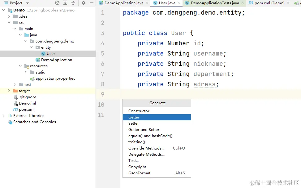Screen dimensions: 301x188
Task: Click the class name 'User' on line 3
Action: point(178,33)
